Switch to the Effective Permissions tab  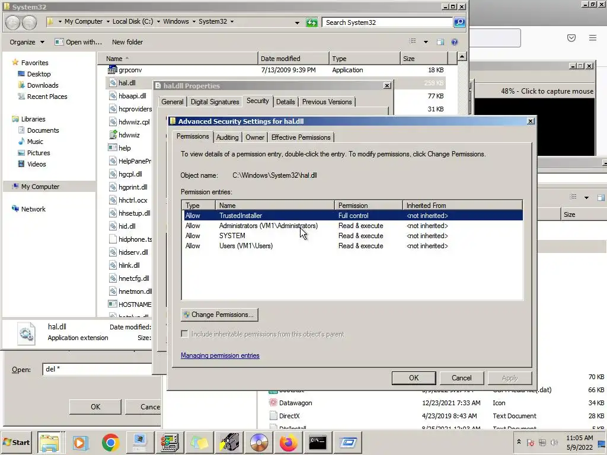click(301, 137)
